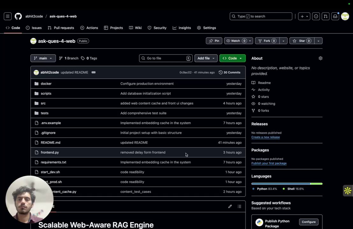
Task: Click the README edit pencil icon
Action: [x=230, y=206]
